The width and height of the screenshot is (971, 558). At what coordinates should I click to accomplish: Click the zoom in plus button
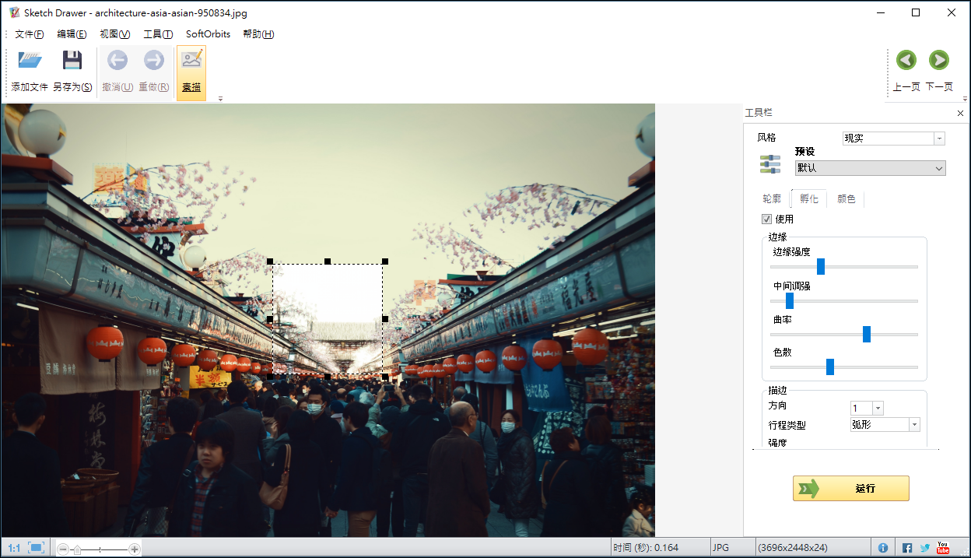[x=135, y=549]
